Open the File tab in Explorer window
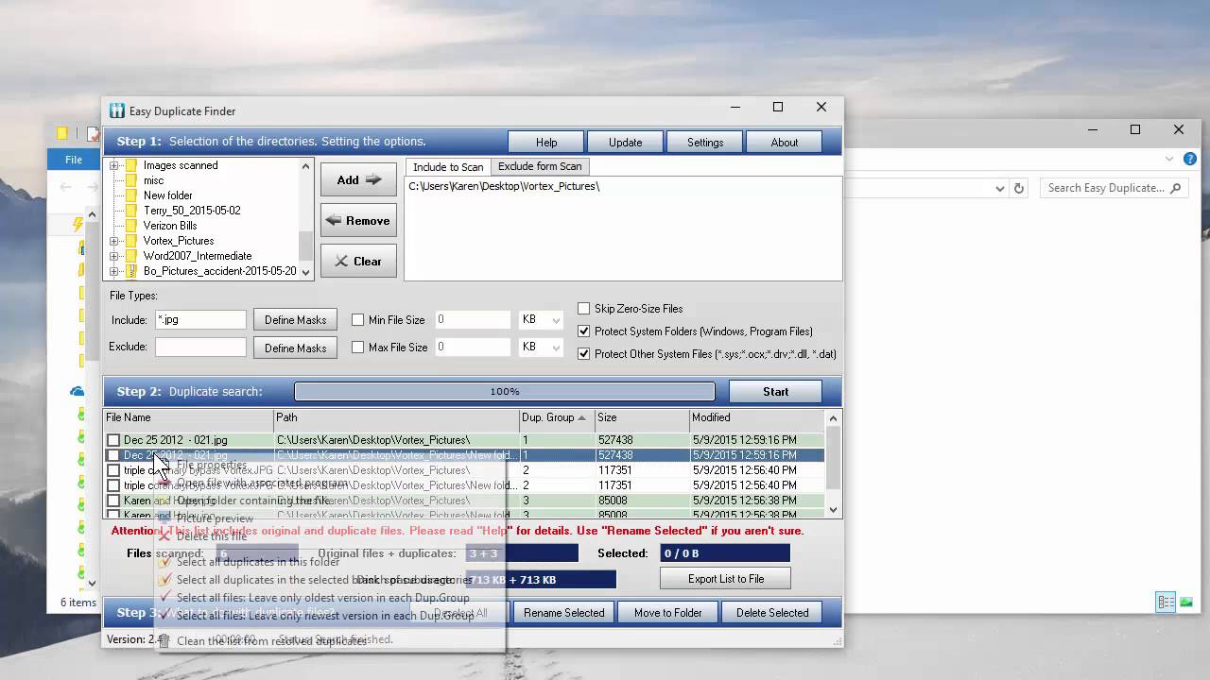 tap(74, 160)
